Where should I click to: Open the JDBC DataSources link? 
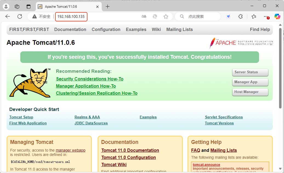tap(91, 123)
